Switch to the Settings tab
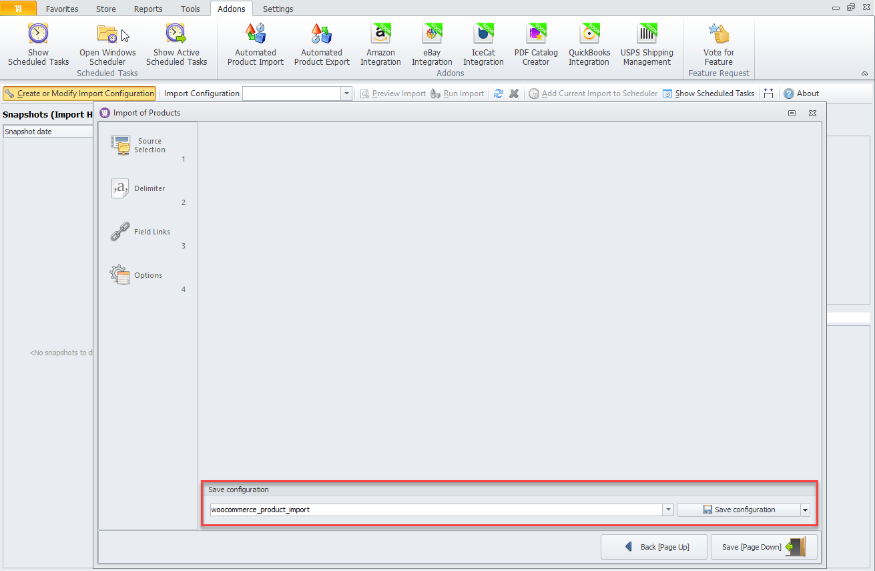The width and height of the screenshot is (875, 571). (278, 9)
